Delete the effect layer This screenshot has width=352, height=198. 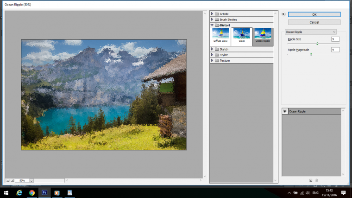316,180
